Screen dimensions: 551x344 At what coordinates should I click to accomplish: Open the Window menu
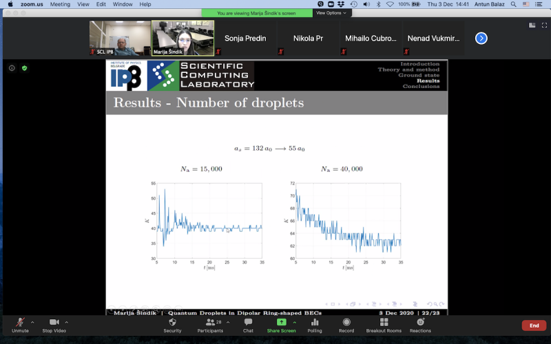pos(123,4)
